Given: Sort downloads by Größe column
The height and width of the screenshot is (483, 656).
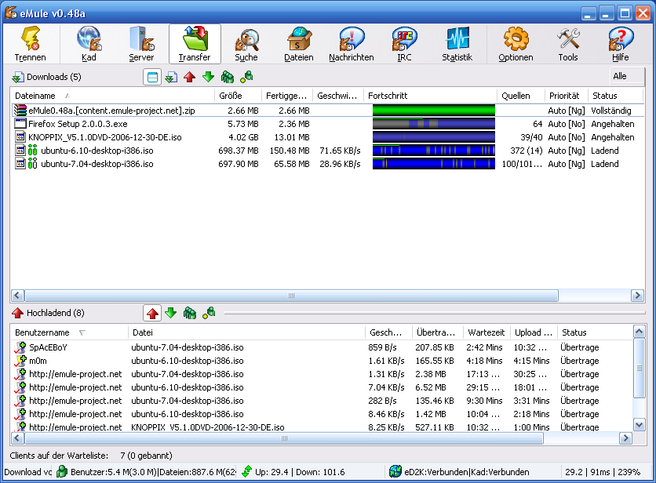Looking at the screenshot, I should (x=238, y=96).
